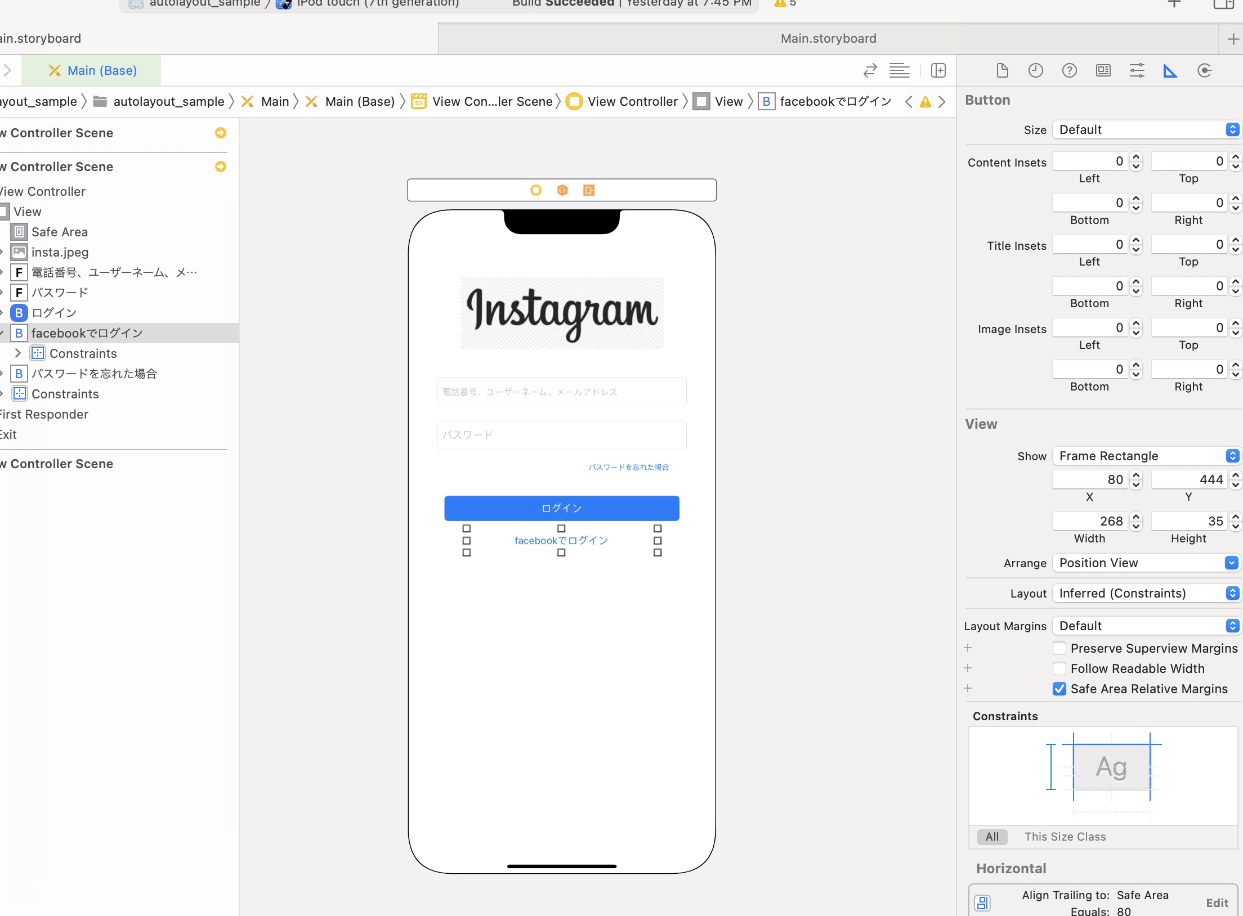
Task: Select insta.jpeg in document outline
Action: [60, 252]
